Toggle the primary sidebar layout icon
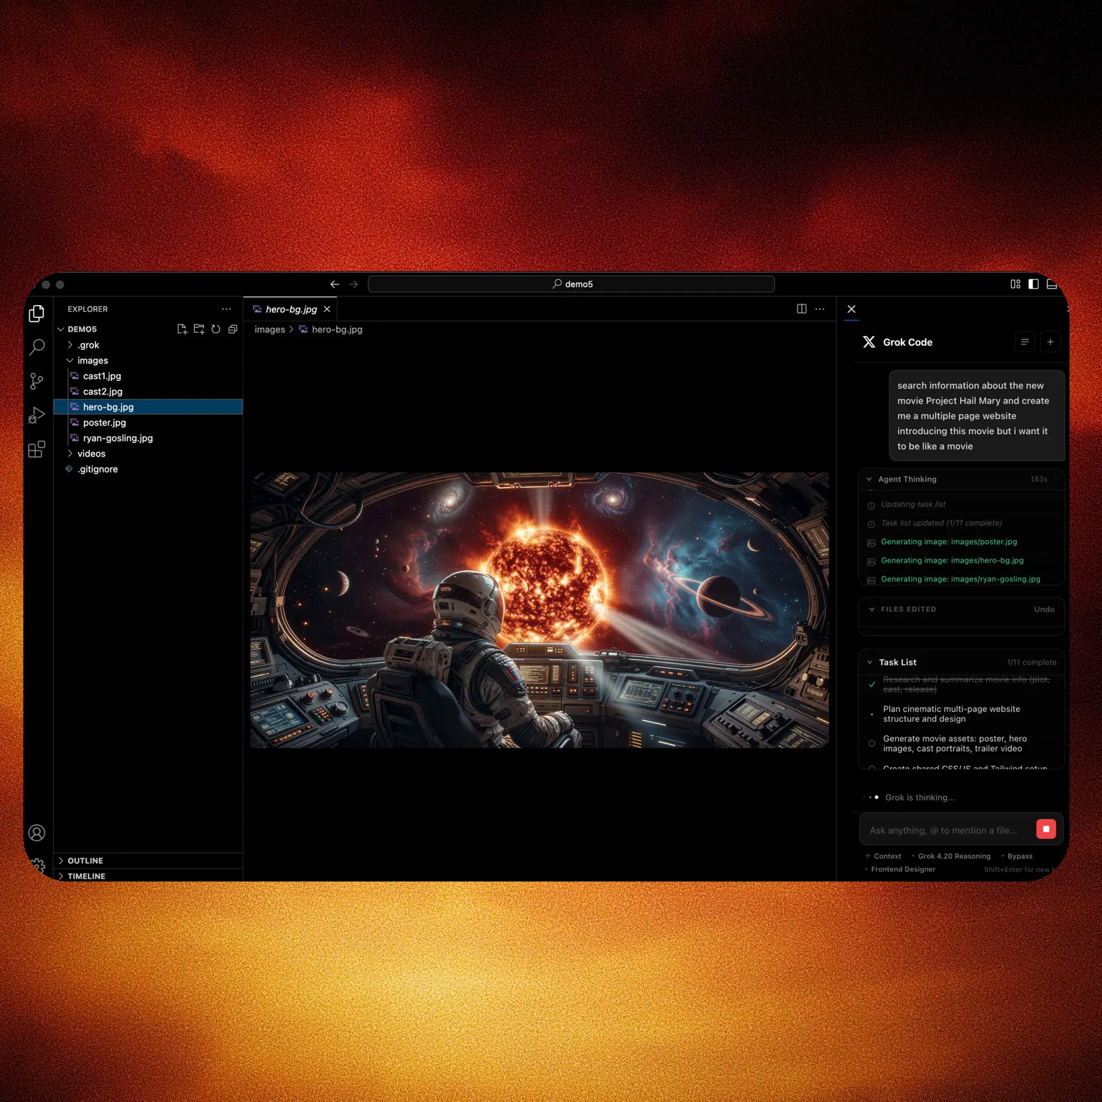 click(x=1033, y=284)
